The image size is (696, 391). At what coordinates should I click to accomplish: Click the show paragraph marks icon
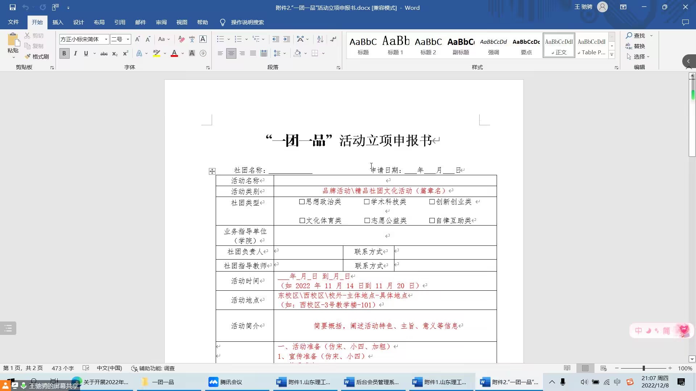(333, 39)
